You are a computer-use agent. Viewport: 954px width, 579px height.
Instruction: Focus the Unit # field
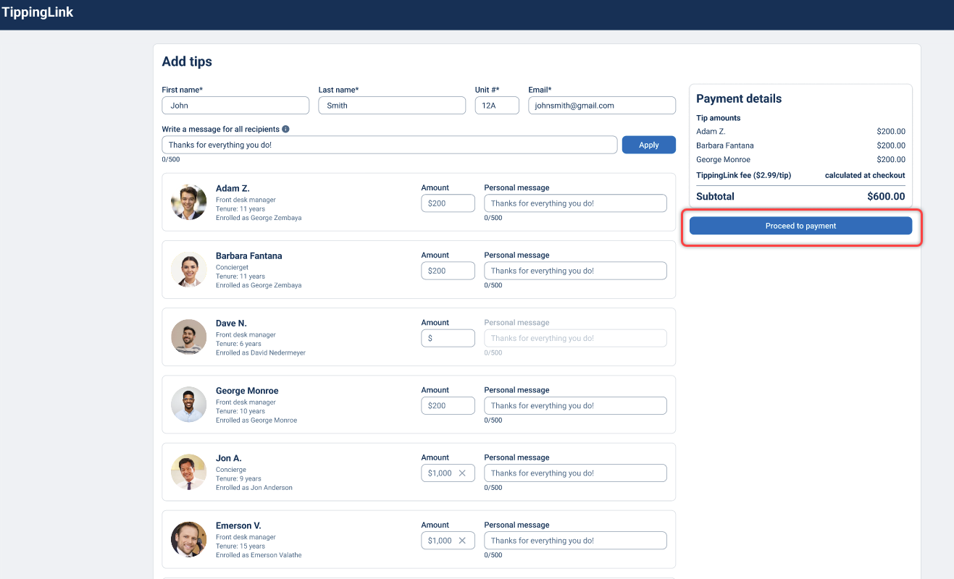pyautogui.click(x=497, y=106)
